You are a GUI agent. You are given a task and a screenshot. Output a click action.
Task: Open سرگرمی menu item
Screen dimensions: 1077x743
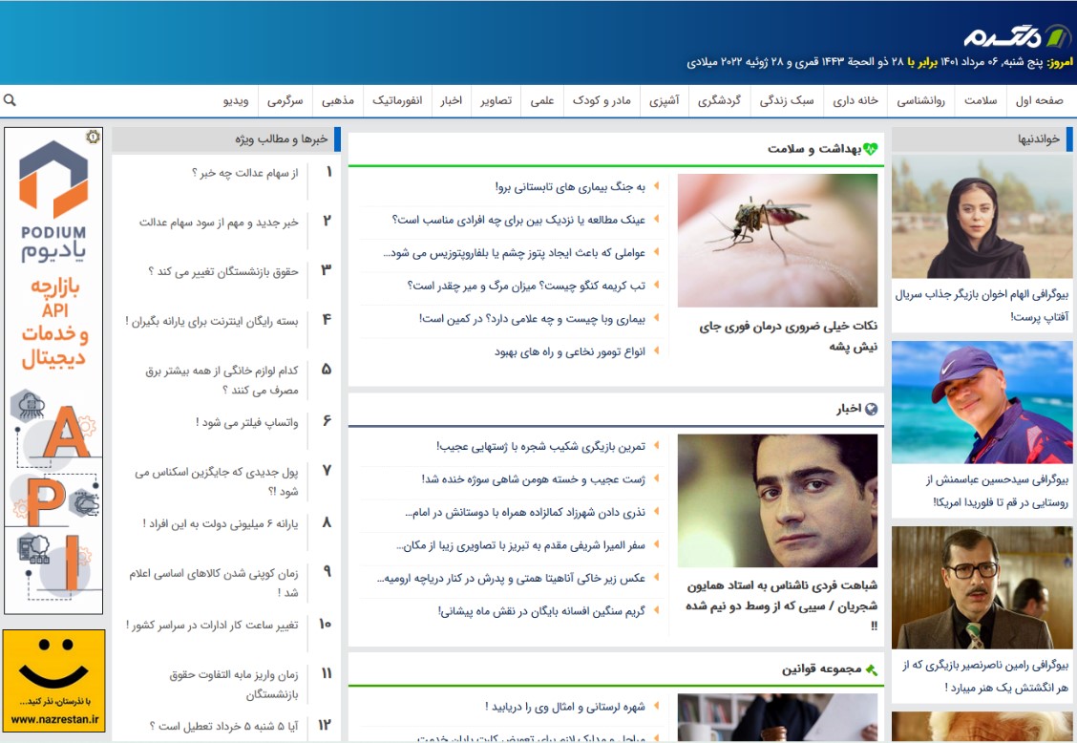coord(285,100)
